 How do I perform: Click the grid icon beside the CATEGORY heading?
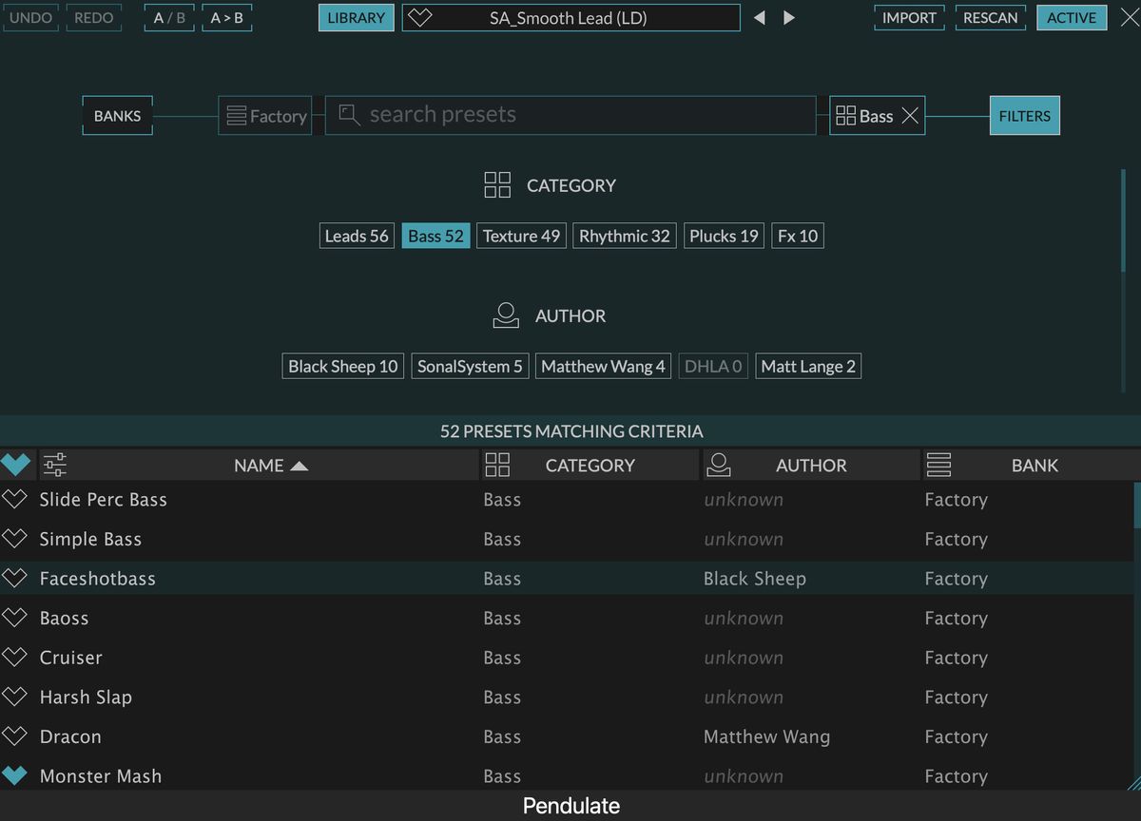tap(497, 184)
